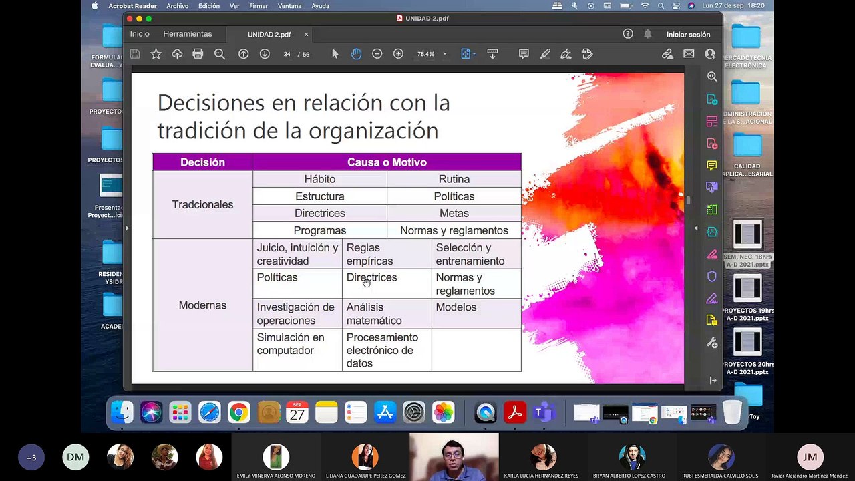Click the scrolling mode toolbar icon
The image size is (855, 481).
click(492, 54)
